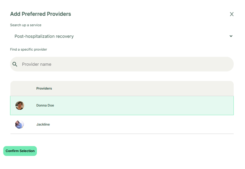This screenshot has width=245, height=169.
Task: Open the Post-hospitalization recovery service selector
Action: (122, 36)
